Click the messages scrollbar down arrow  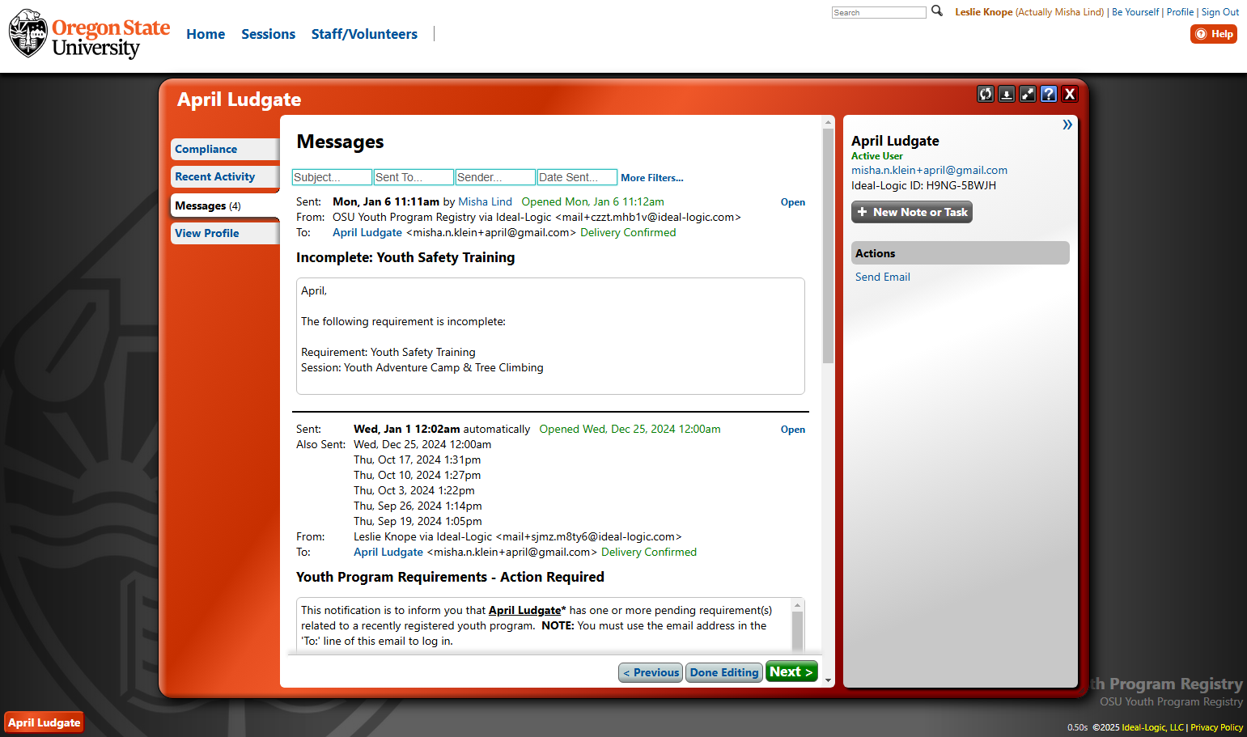coord(828,681)
